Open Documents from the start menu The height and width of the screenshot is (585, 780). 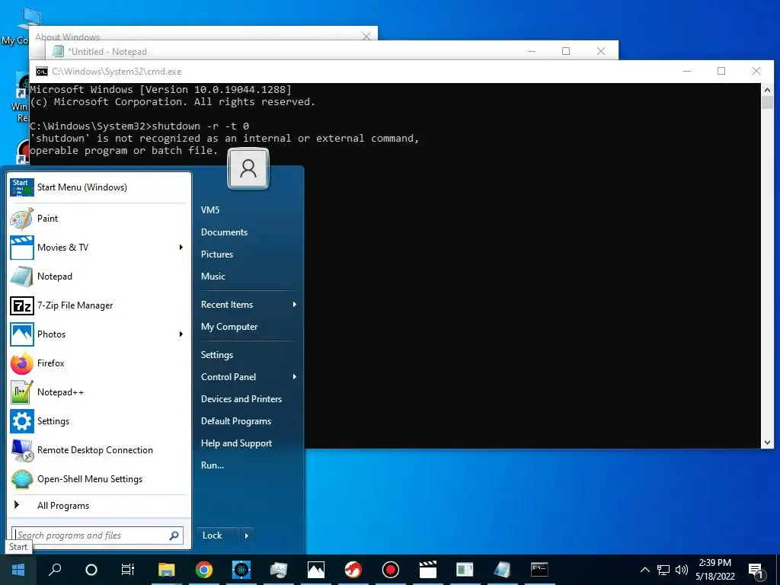click(224, 232)
